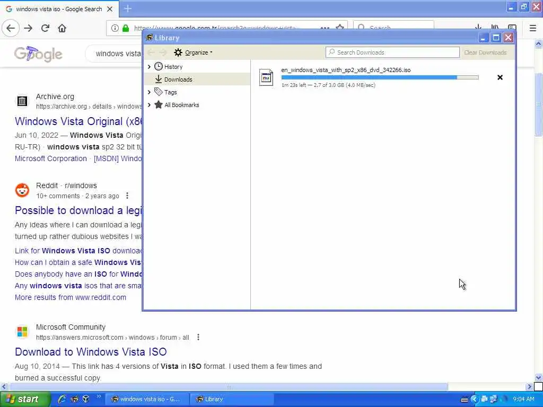The image size is (543, 407).
Task: Click the green padlock security icon
Action: (125, 28)
